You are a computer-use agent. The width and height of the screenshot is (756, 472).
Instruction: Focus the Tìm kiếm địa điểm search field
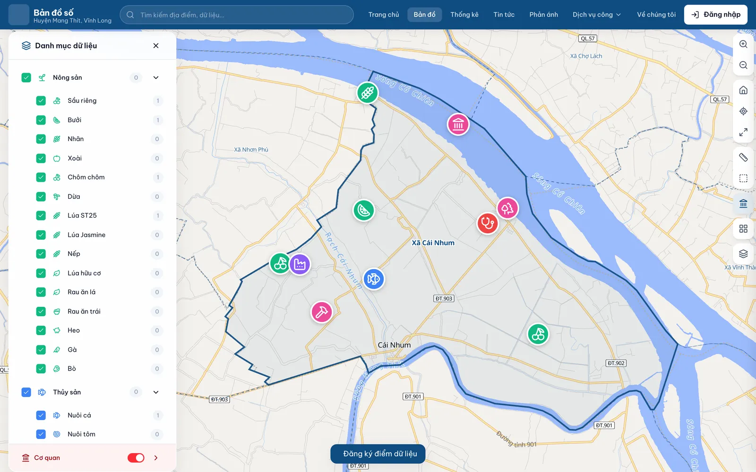click(237, 15)
